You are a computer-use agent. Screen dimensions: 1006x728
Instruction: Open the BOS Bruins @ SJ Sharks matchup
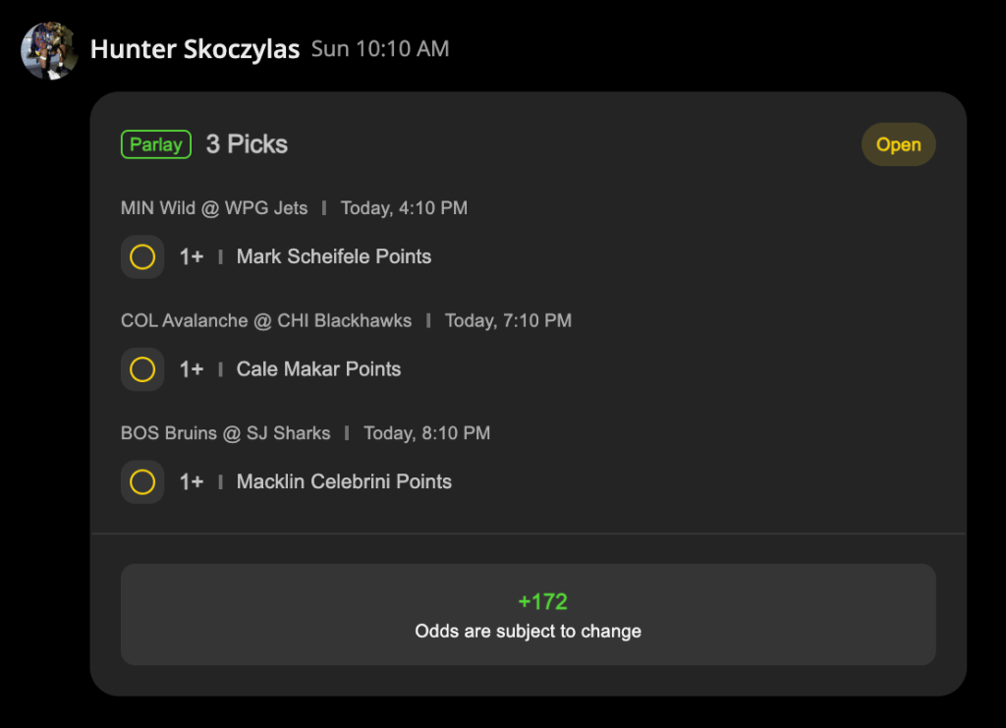[x=226, y=433]
